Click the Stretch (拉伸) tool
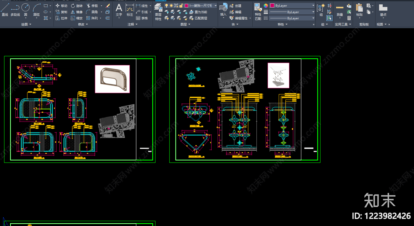The image size is (414, 226). 61,18
